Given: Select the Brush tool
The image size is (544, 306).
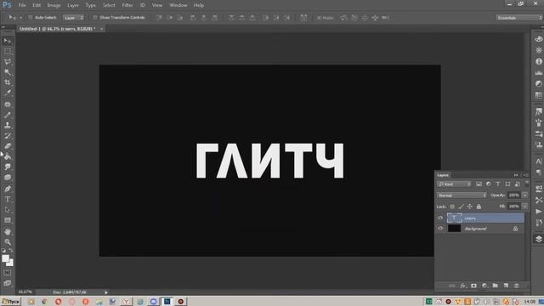Looking at the screenshot, I should click(x=8, y=115).
